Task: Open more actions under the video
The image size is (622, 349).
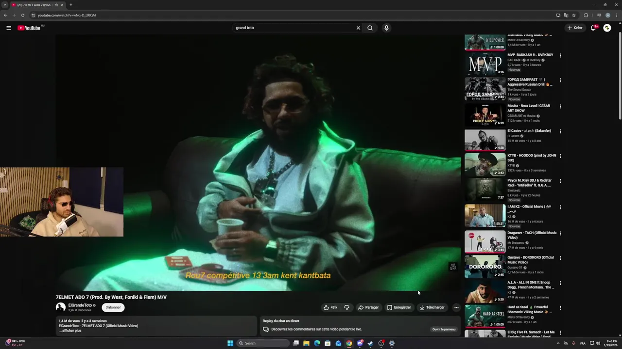Action: coord(456,307)
